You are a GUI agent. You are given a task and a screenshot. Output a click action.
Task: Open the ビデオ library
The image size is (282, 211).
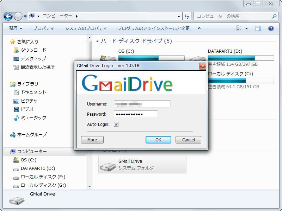pyautogui.click(x=27, y=109)
